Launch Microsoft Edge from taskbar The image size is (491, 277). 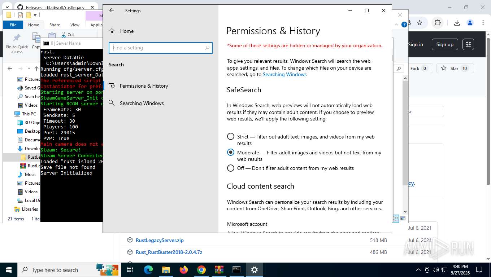[148, 270]
